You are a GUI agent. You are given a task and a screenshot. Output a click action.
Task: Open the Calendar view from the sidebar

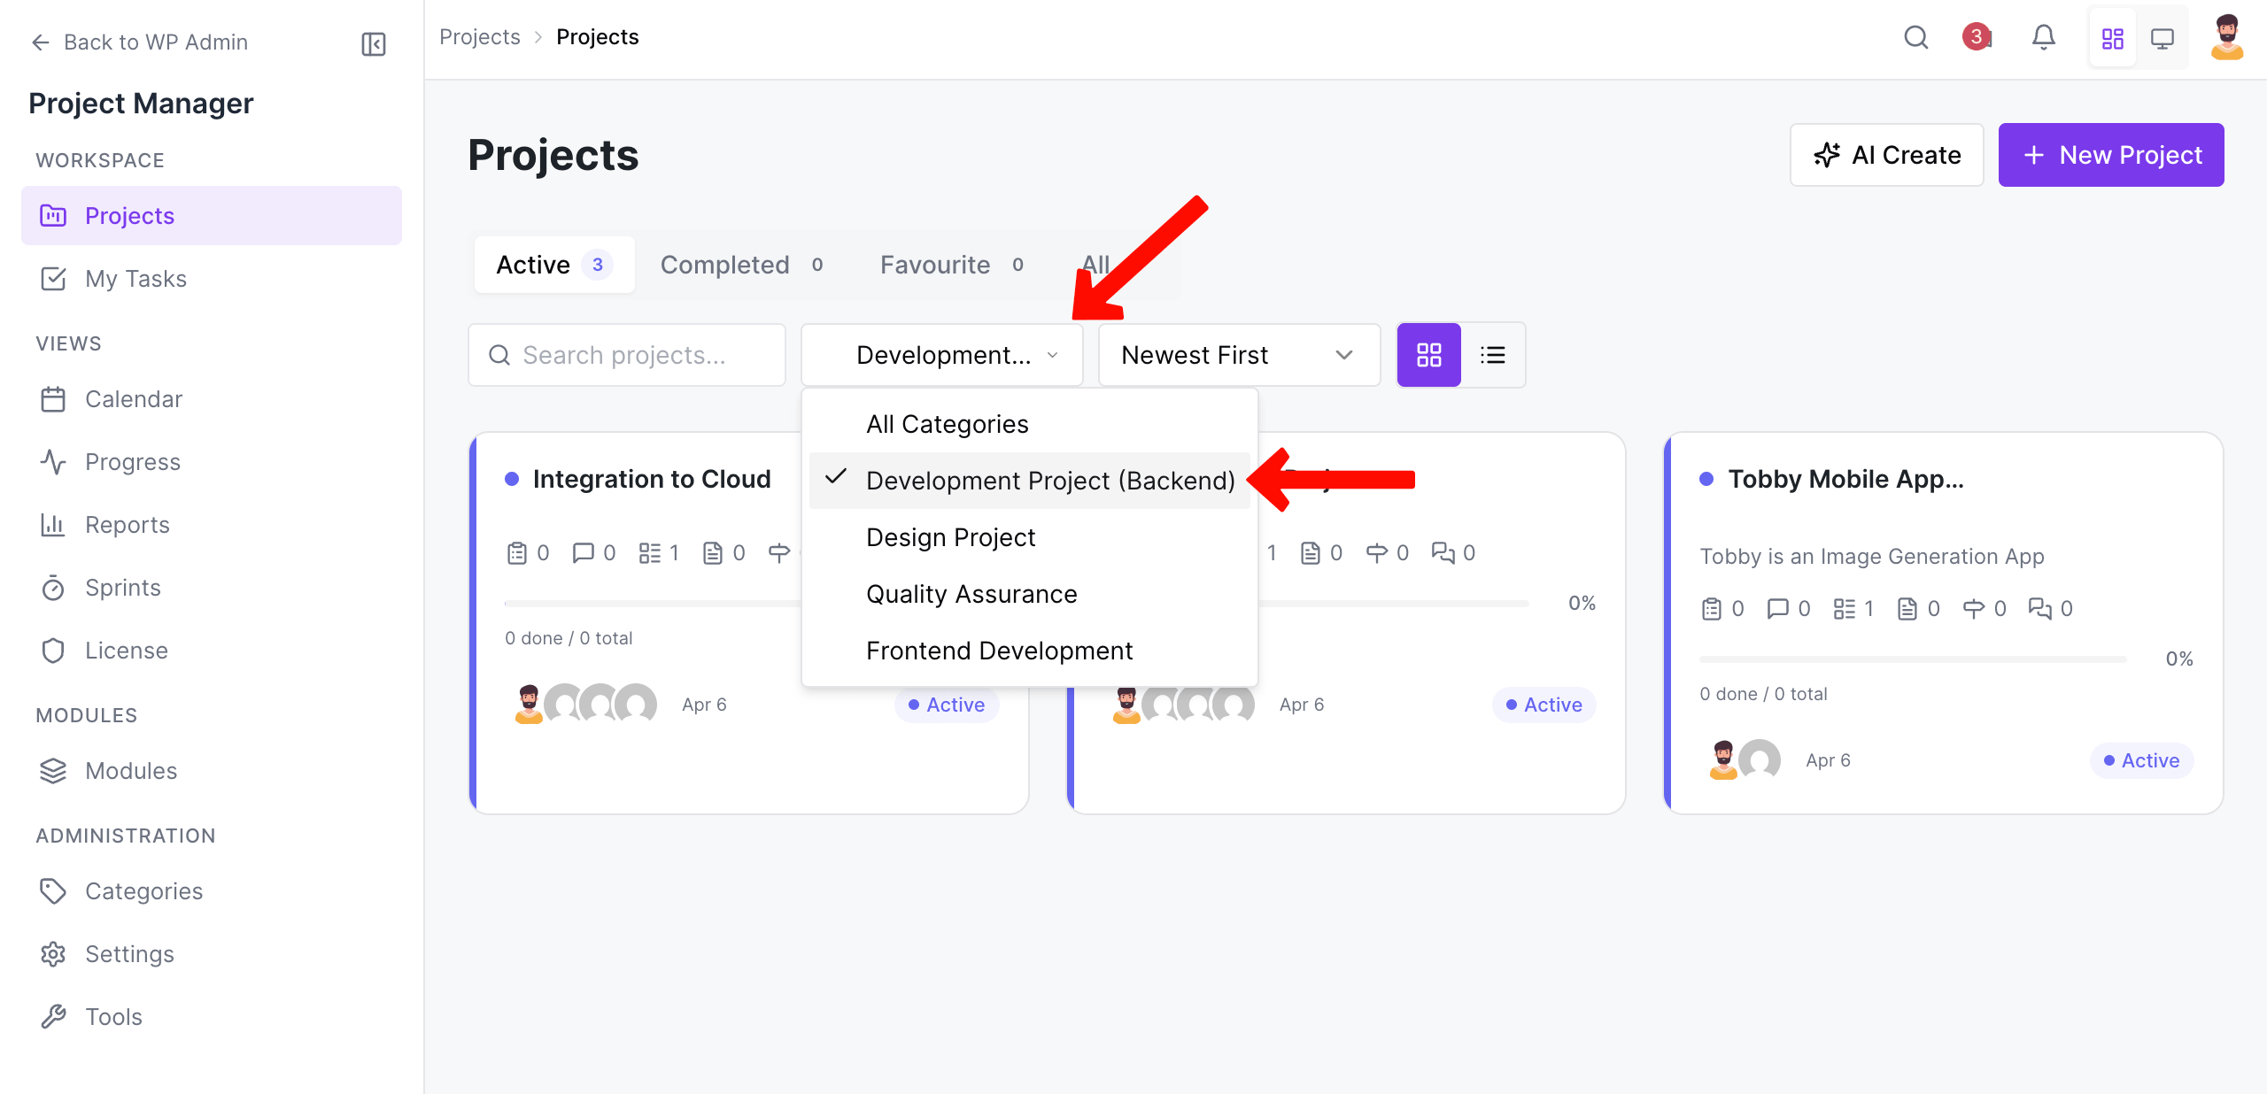[x=134, y=398]
